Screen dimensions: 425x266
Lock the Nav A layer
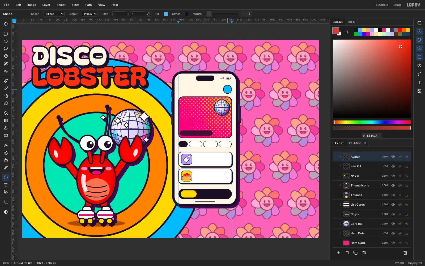tap(406, 176)
